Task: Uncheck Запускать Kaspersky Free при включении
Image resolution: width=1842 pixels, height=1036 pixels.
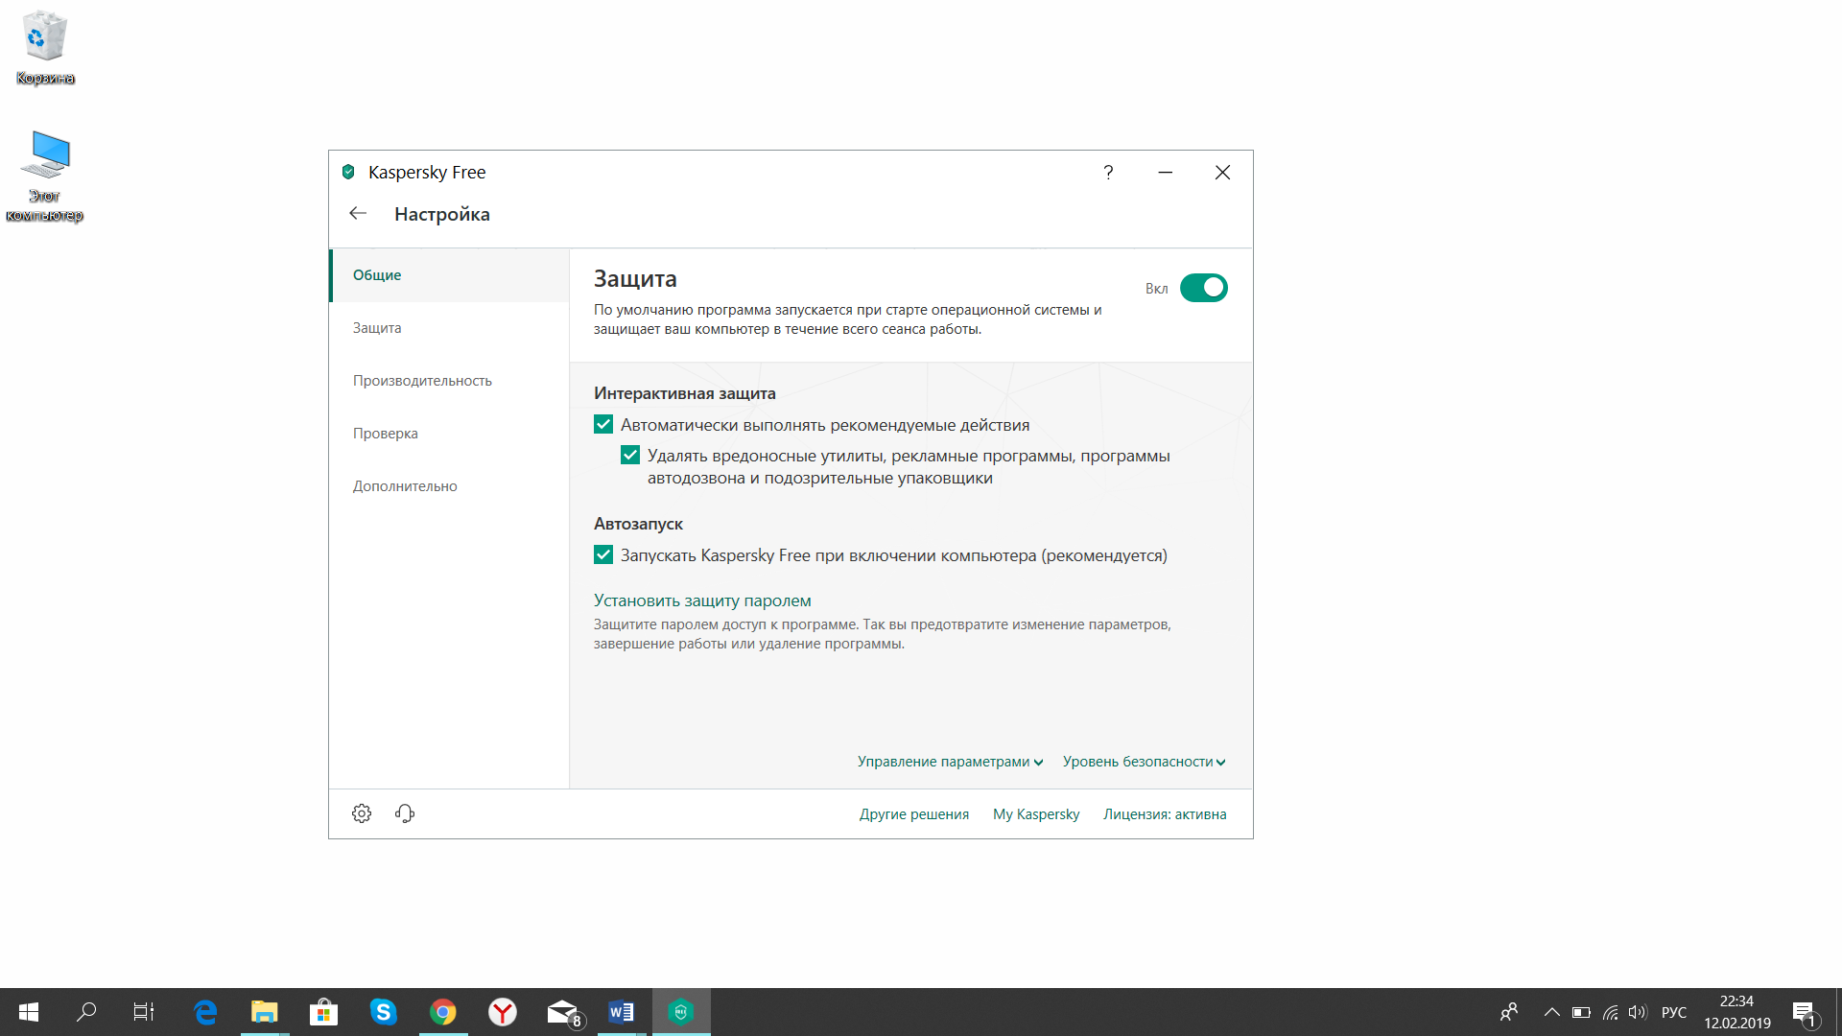Action: (x=603, y=554)
